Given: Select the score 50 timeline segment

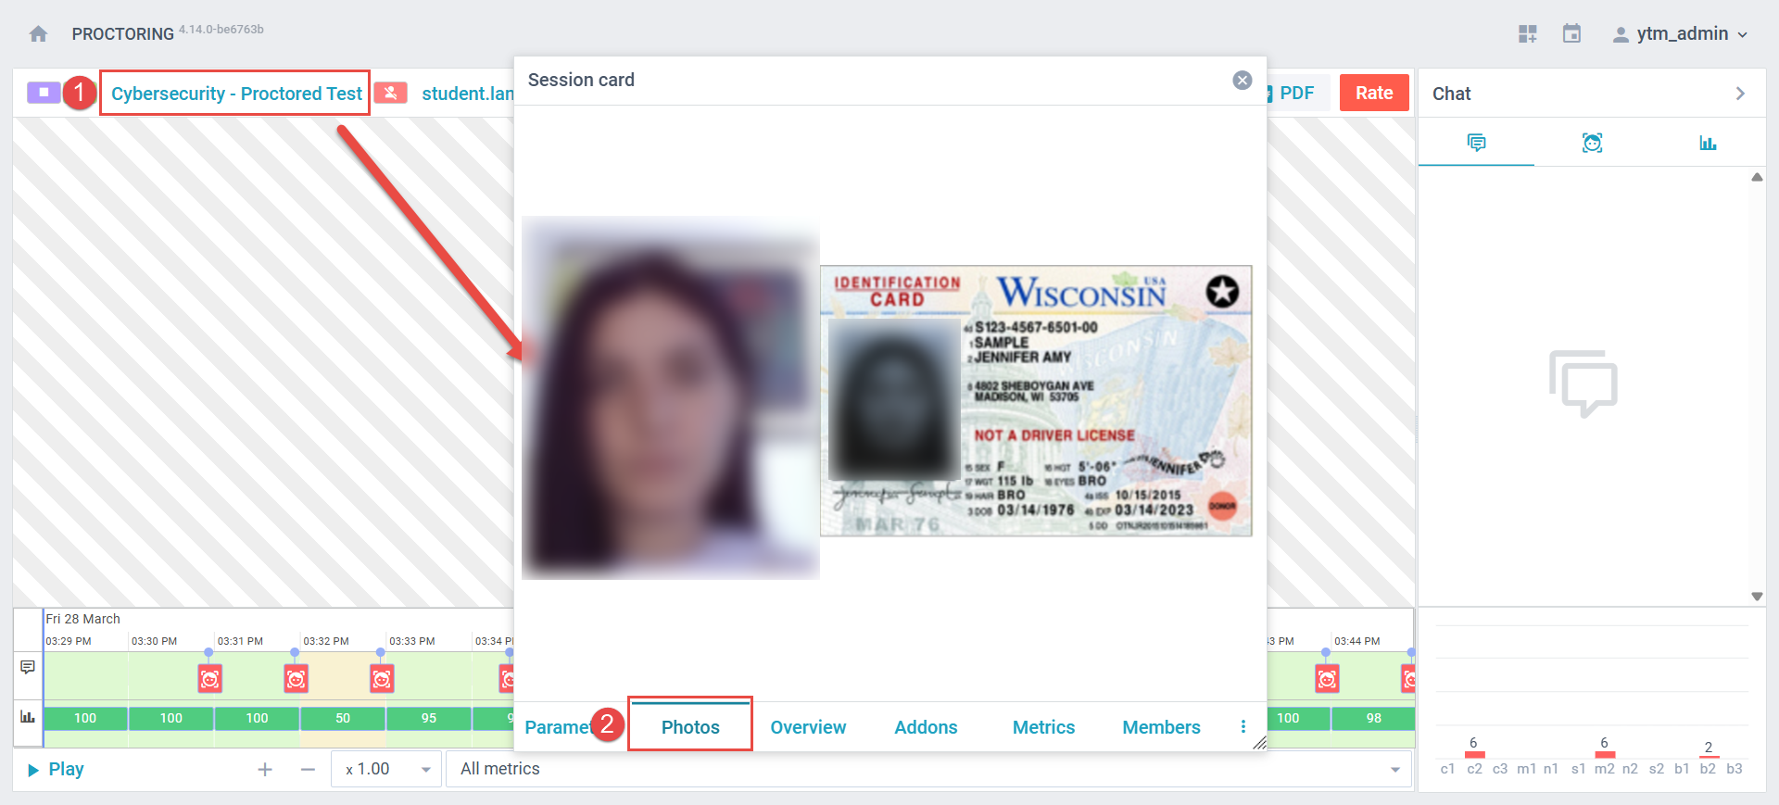Looking at the screenshot, I should 343,718.
